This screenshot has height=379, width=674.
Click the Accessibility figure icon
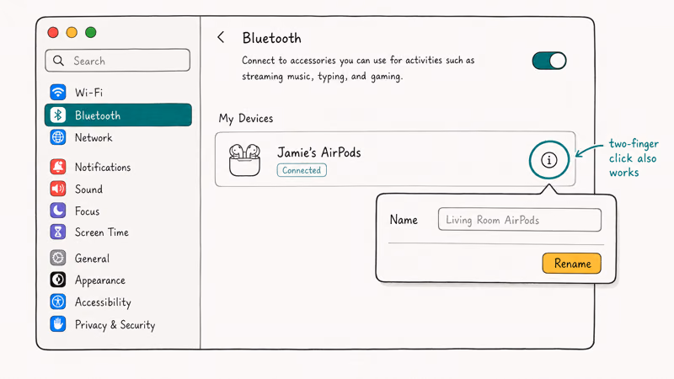tap(58, 302)
